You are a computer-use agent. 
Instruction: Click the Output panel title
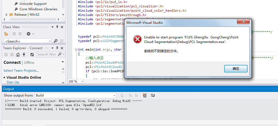point(8,89)
